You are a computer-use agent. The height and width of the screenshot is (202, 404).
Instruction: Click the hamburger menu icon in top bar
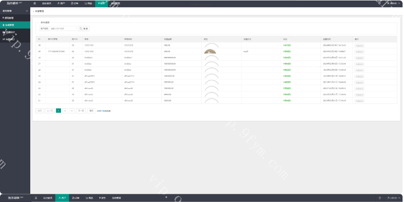tap(35, 3)
